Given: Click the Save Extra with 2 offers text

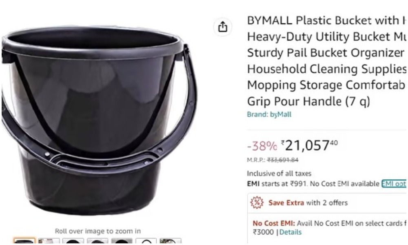Looking at the screenshot, I should point(308,203).
